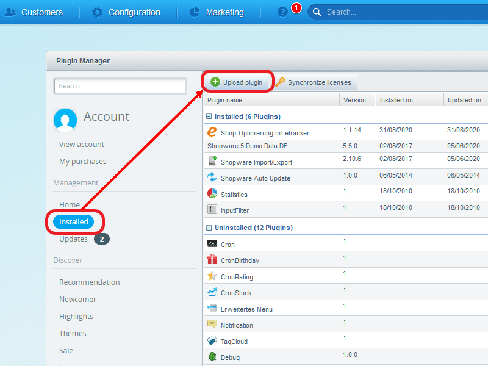This screenshot has width=488, height=366.
Task: Click the key icon for licenses
Action: [280, 82]
